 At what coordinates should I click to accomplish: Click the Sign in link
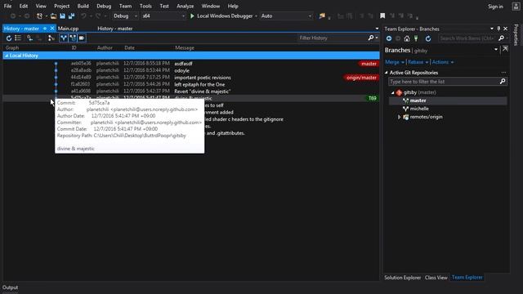(495, 7)
